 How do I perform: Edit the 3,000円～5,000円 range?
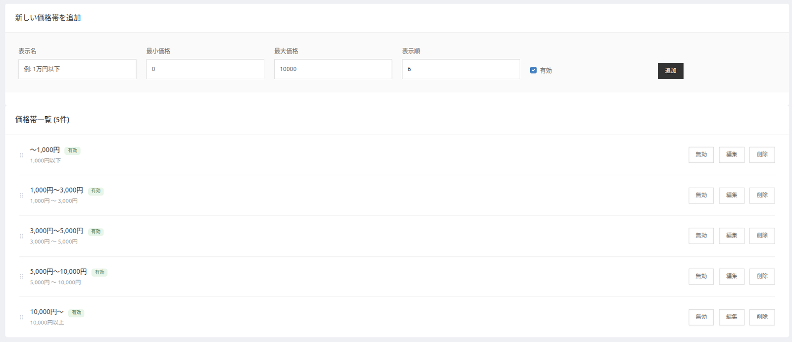[x=732, y=236]
